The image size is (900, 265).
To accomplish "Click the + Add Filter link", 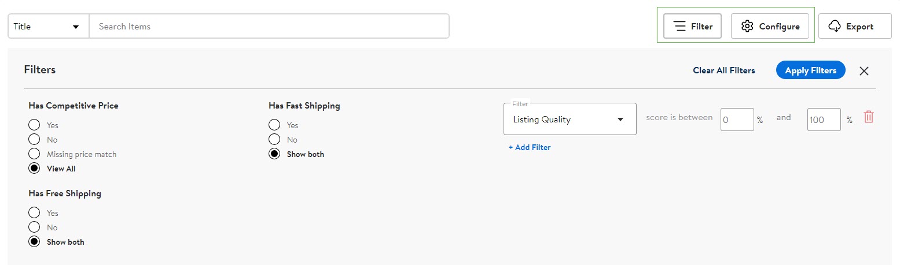I will pyautogui.click(x=530, y=147).
